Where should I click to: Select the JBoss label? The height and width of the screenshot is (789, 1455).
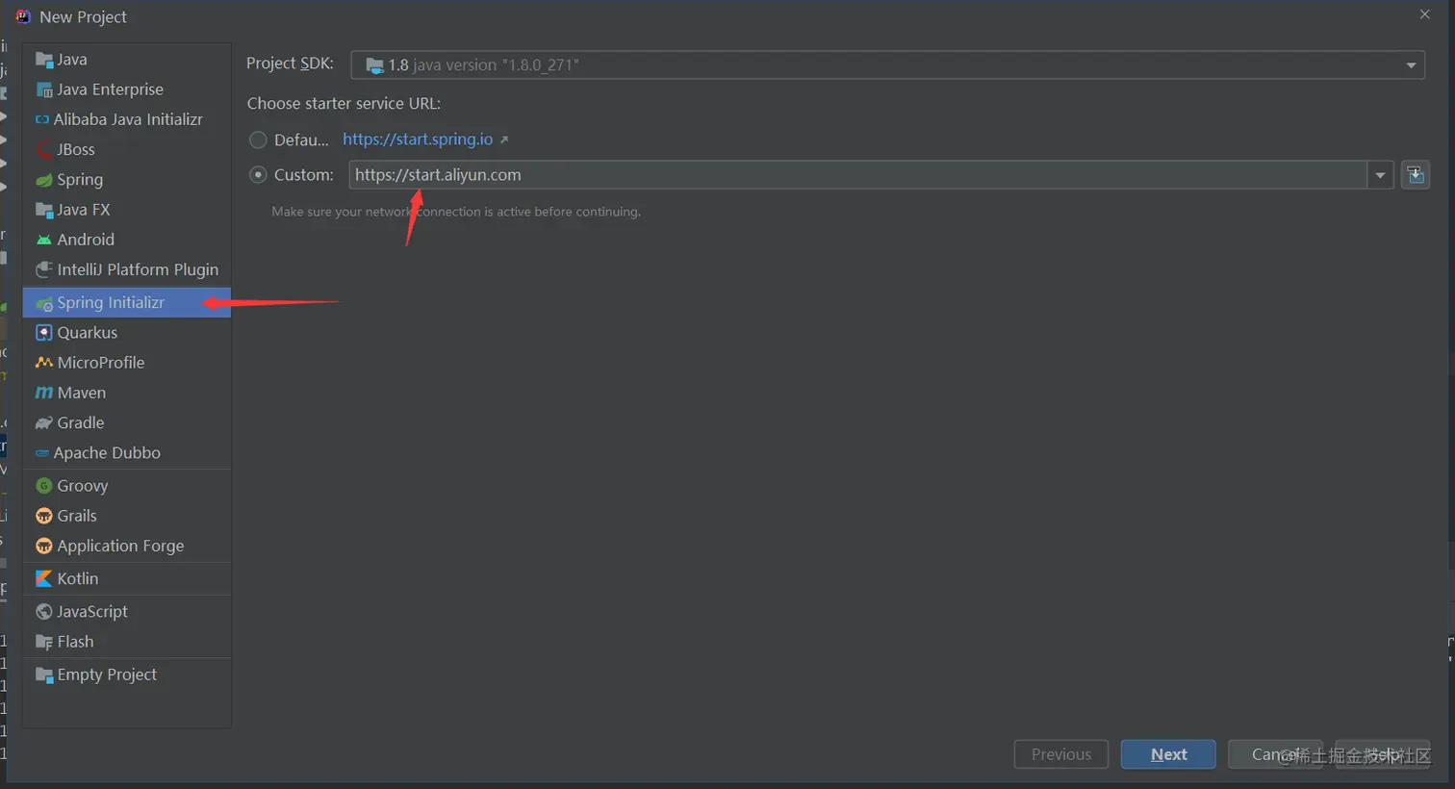pyautogui.click(x=76, y=149)
